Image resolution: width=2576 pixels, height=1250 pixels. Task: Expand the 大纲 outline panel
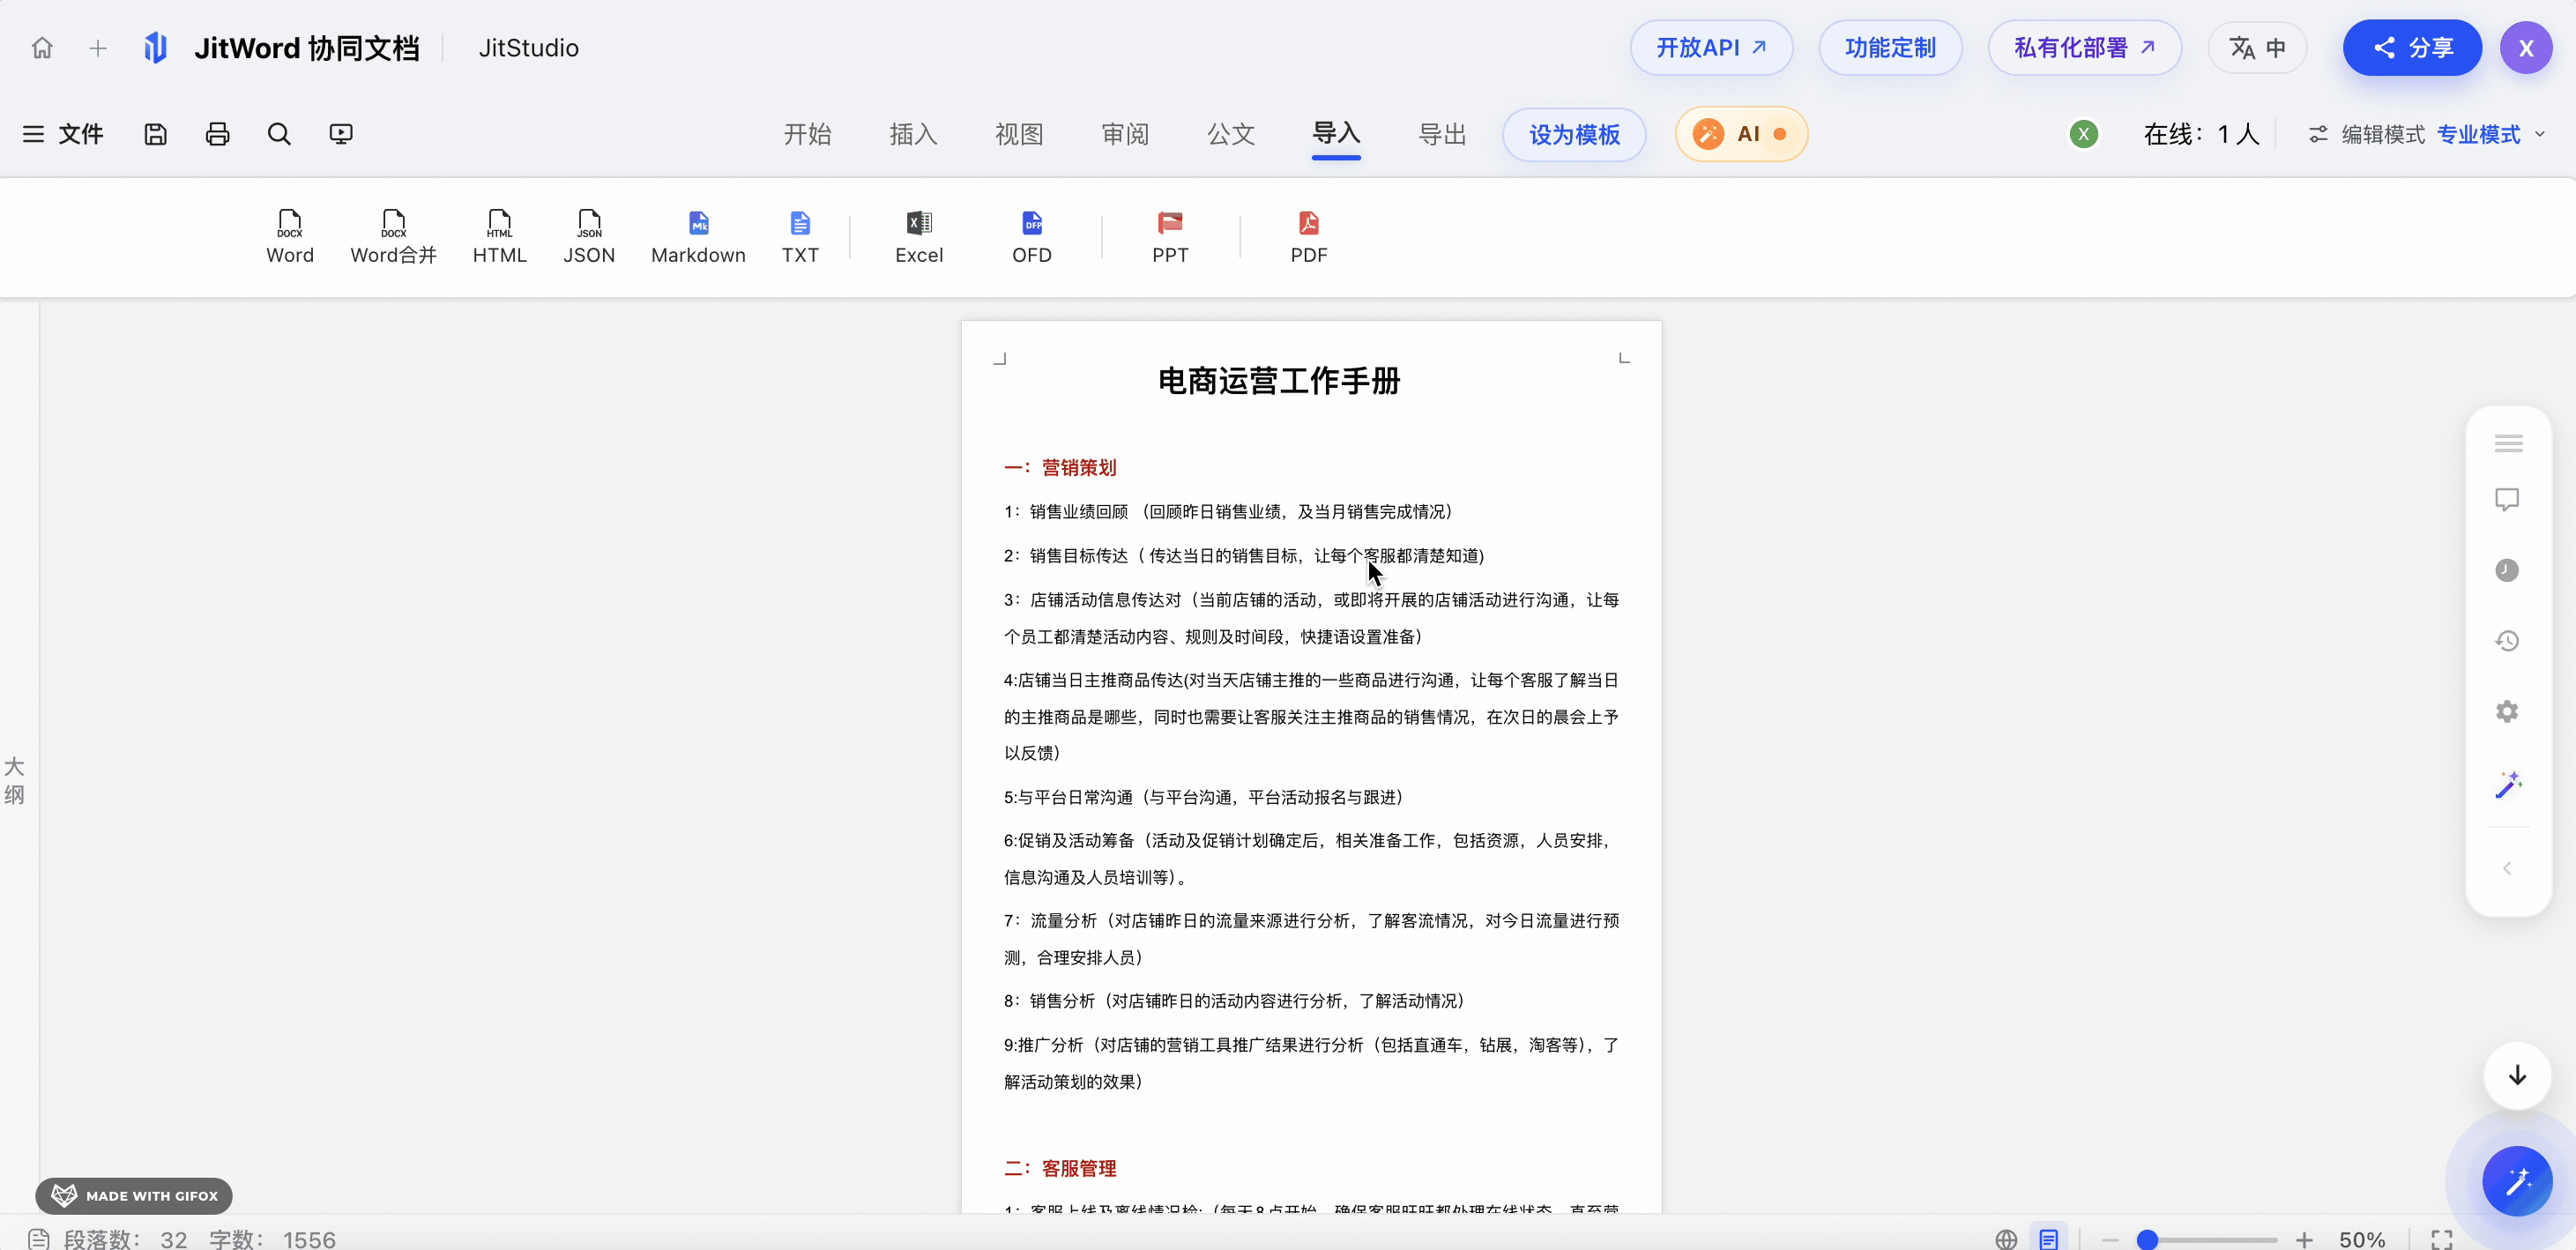pos(14,781)
